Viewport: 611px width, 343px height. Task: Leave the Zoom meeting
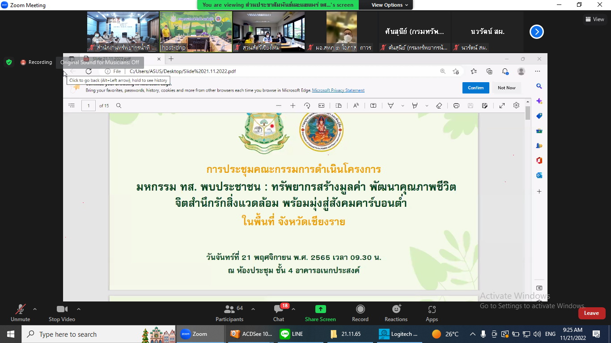click(591, 313)
